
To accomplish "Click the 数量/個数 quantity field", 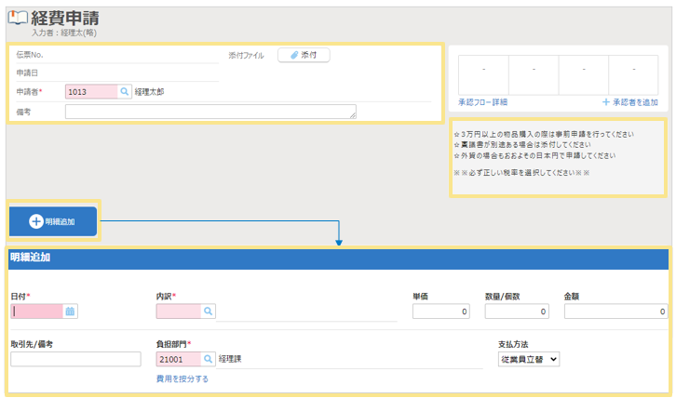I will click(x=517, y=312).
